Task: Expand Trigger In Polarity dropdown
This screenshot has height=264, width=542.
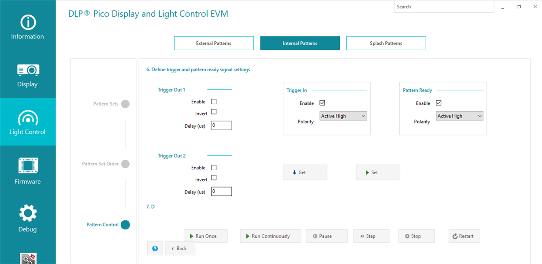Action: (343, 116)
